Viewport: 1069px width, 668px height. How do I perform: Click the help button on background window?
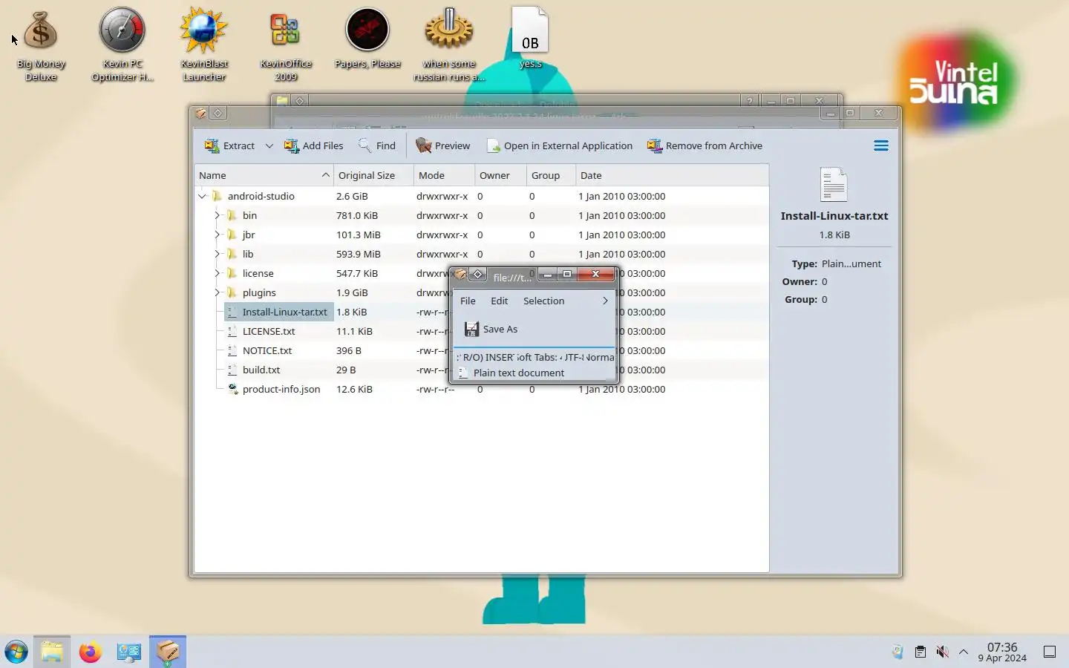click(x=750, y=101)
